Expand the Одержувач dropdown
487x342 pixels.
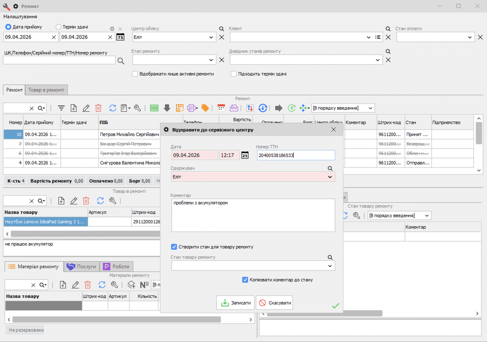[330, 177]
